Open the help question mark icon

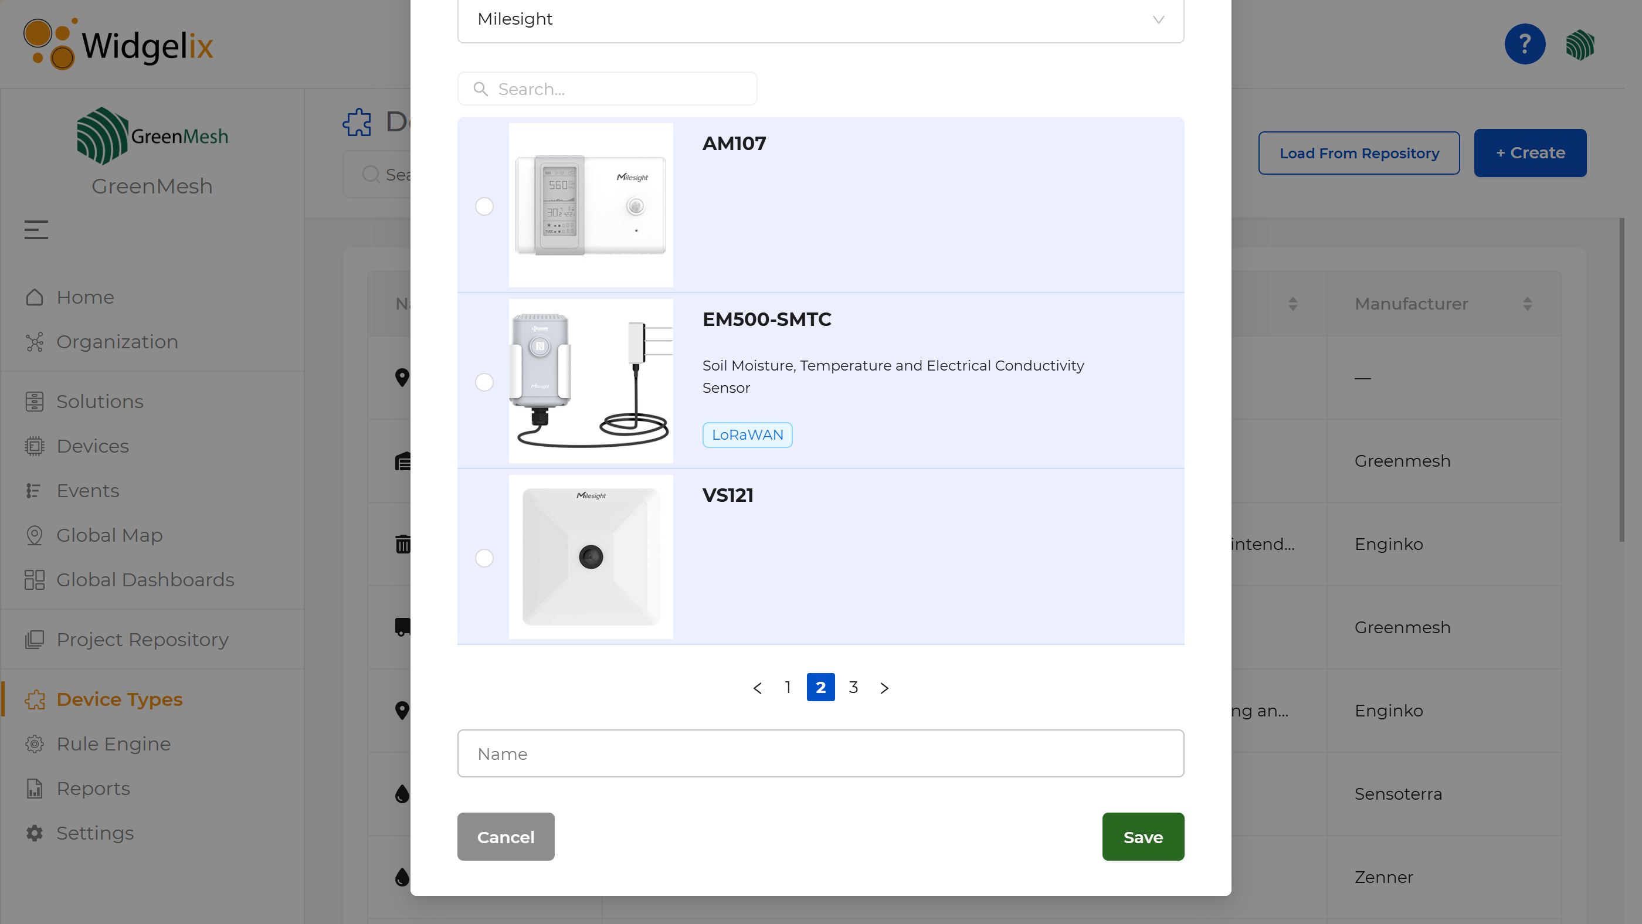pos(1525,44)
